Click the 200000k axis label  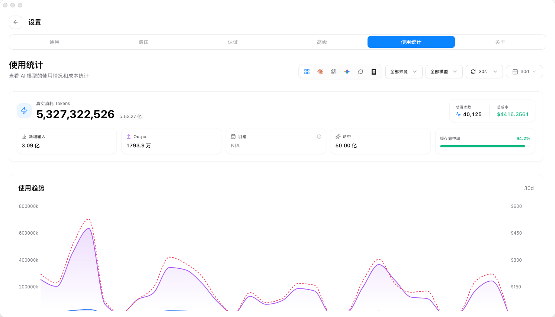point(29,287)
